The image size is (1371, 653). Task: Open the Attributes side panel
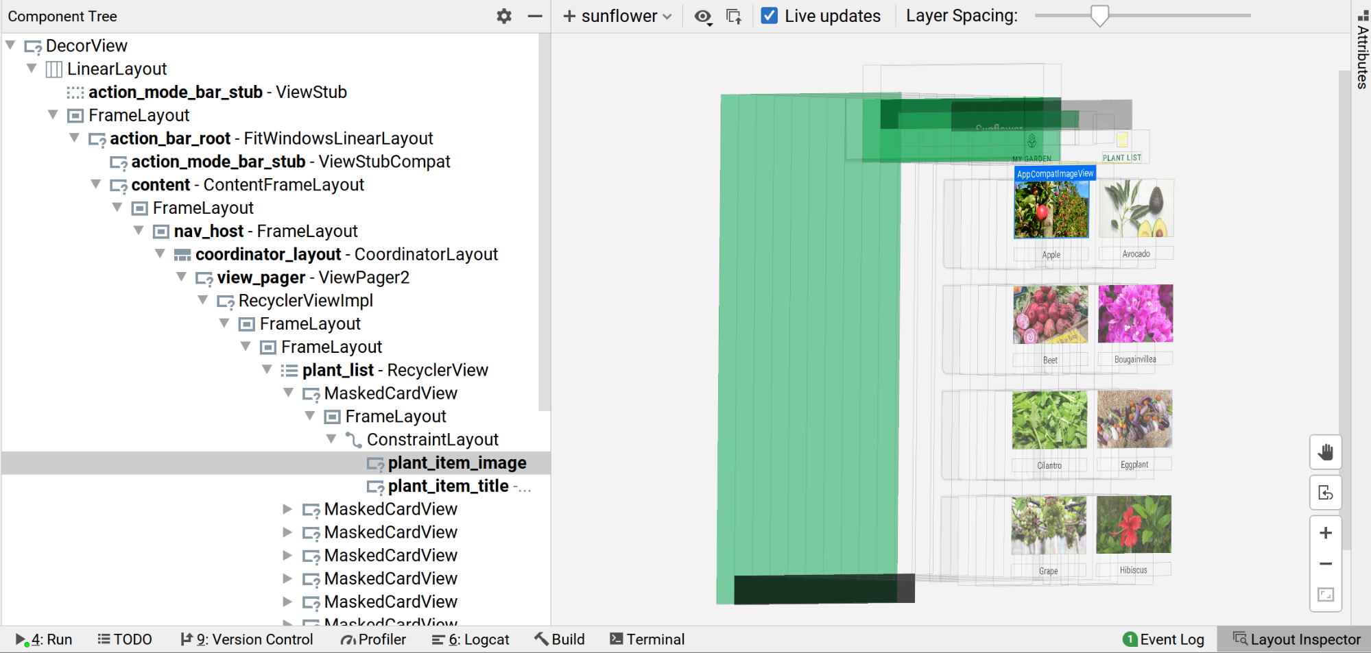click(x=1362, y=49)
